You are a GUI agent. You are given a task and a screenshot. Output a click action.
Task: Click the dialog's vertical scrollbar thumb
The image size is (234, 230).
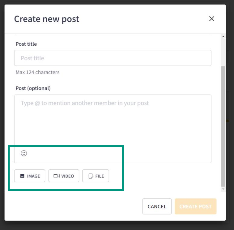pos(223,126)
